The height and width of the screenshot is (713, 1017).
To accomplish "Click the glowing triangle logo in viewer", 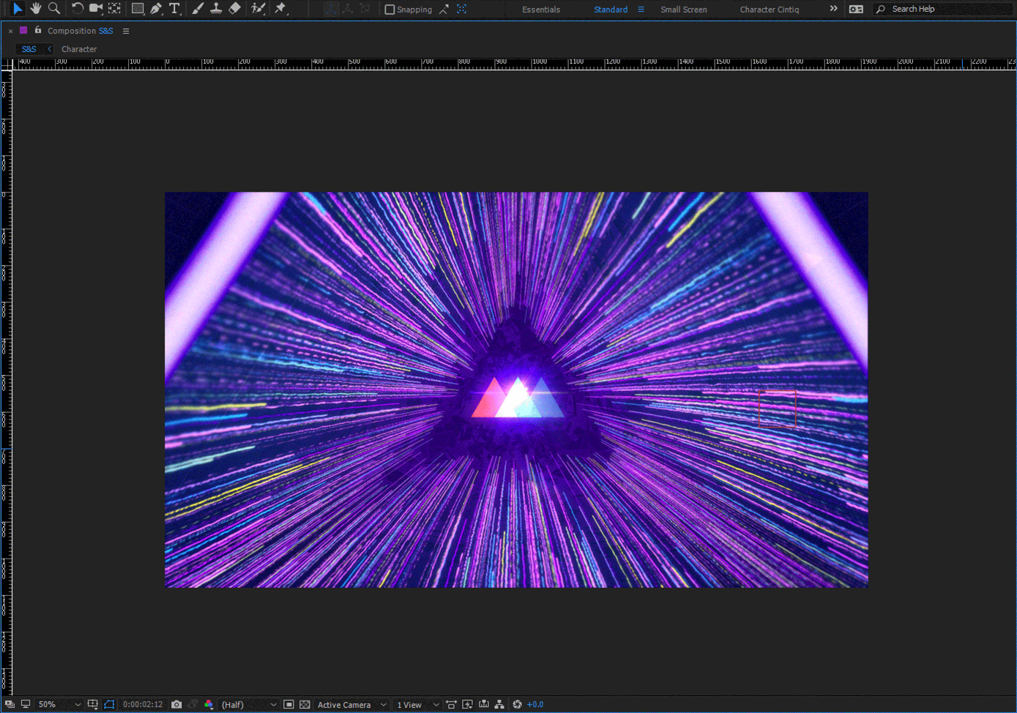I will pos(518,397).
